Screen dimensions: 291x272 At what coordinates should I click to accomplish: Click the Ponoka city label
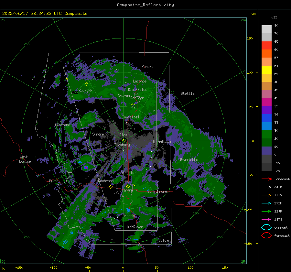pos(147,67)
